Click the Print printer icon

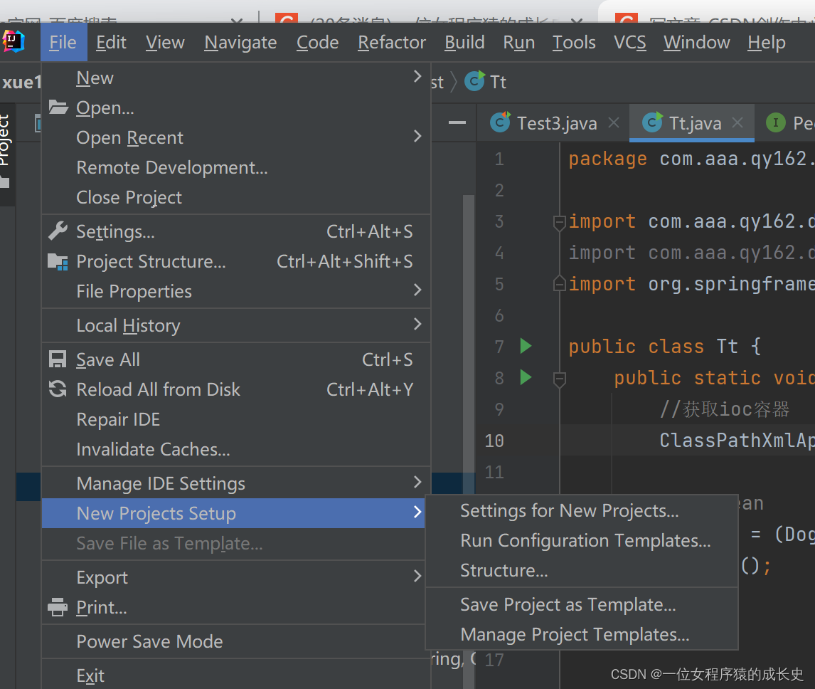[57, 607]
